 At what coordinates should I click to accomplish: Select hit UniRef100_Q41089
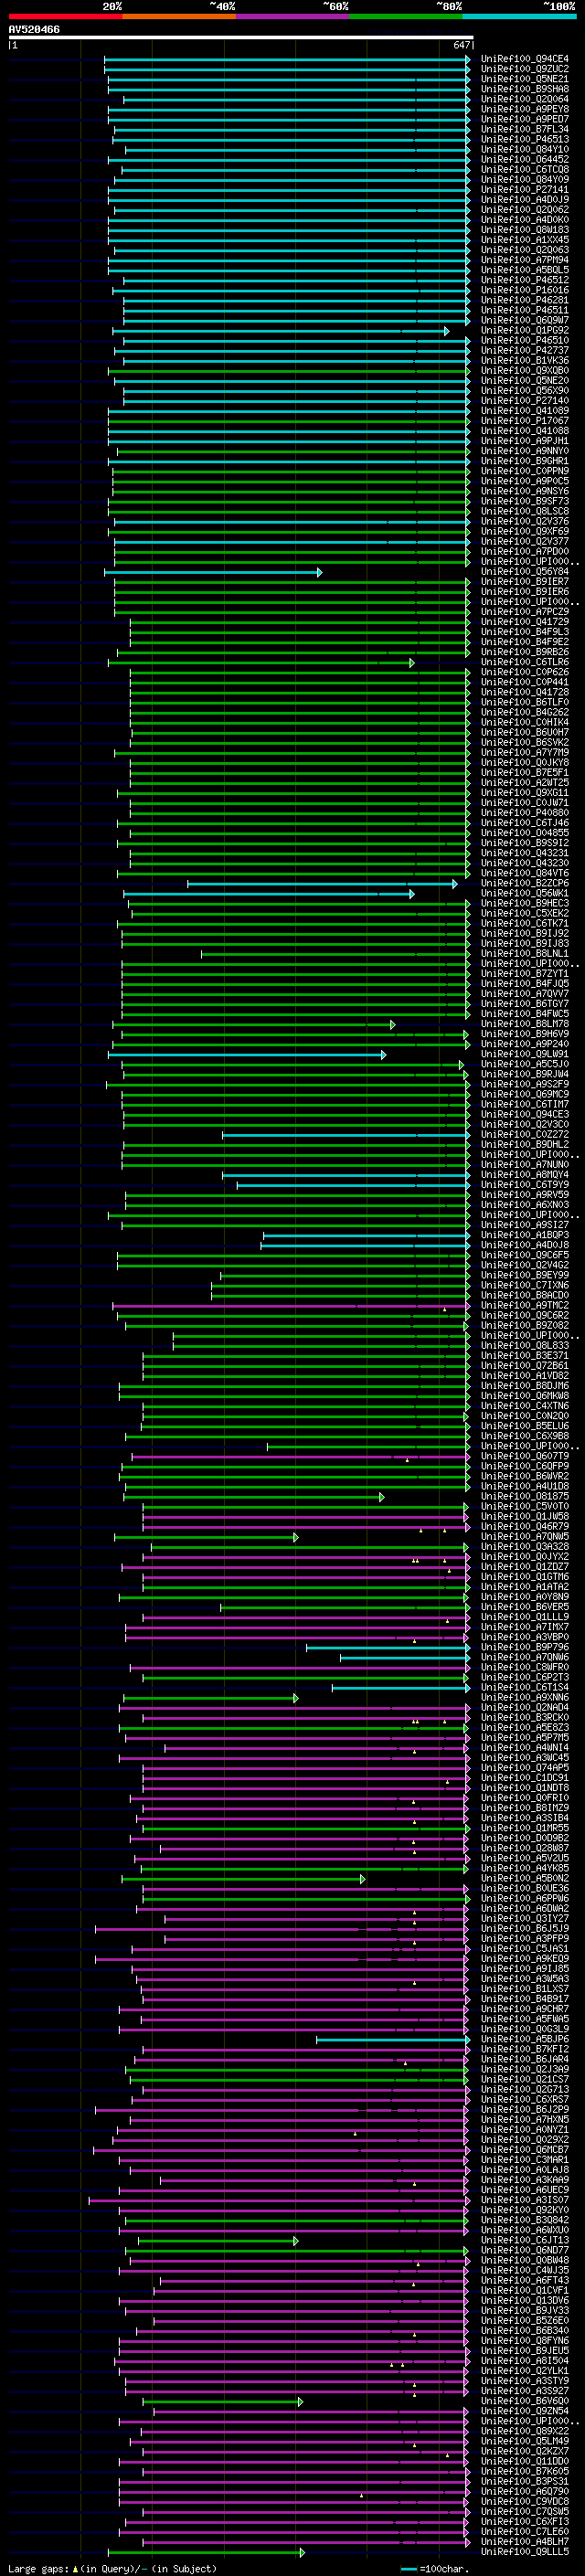click(x=524, y=410)
